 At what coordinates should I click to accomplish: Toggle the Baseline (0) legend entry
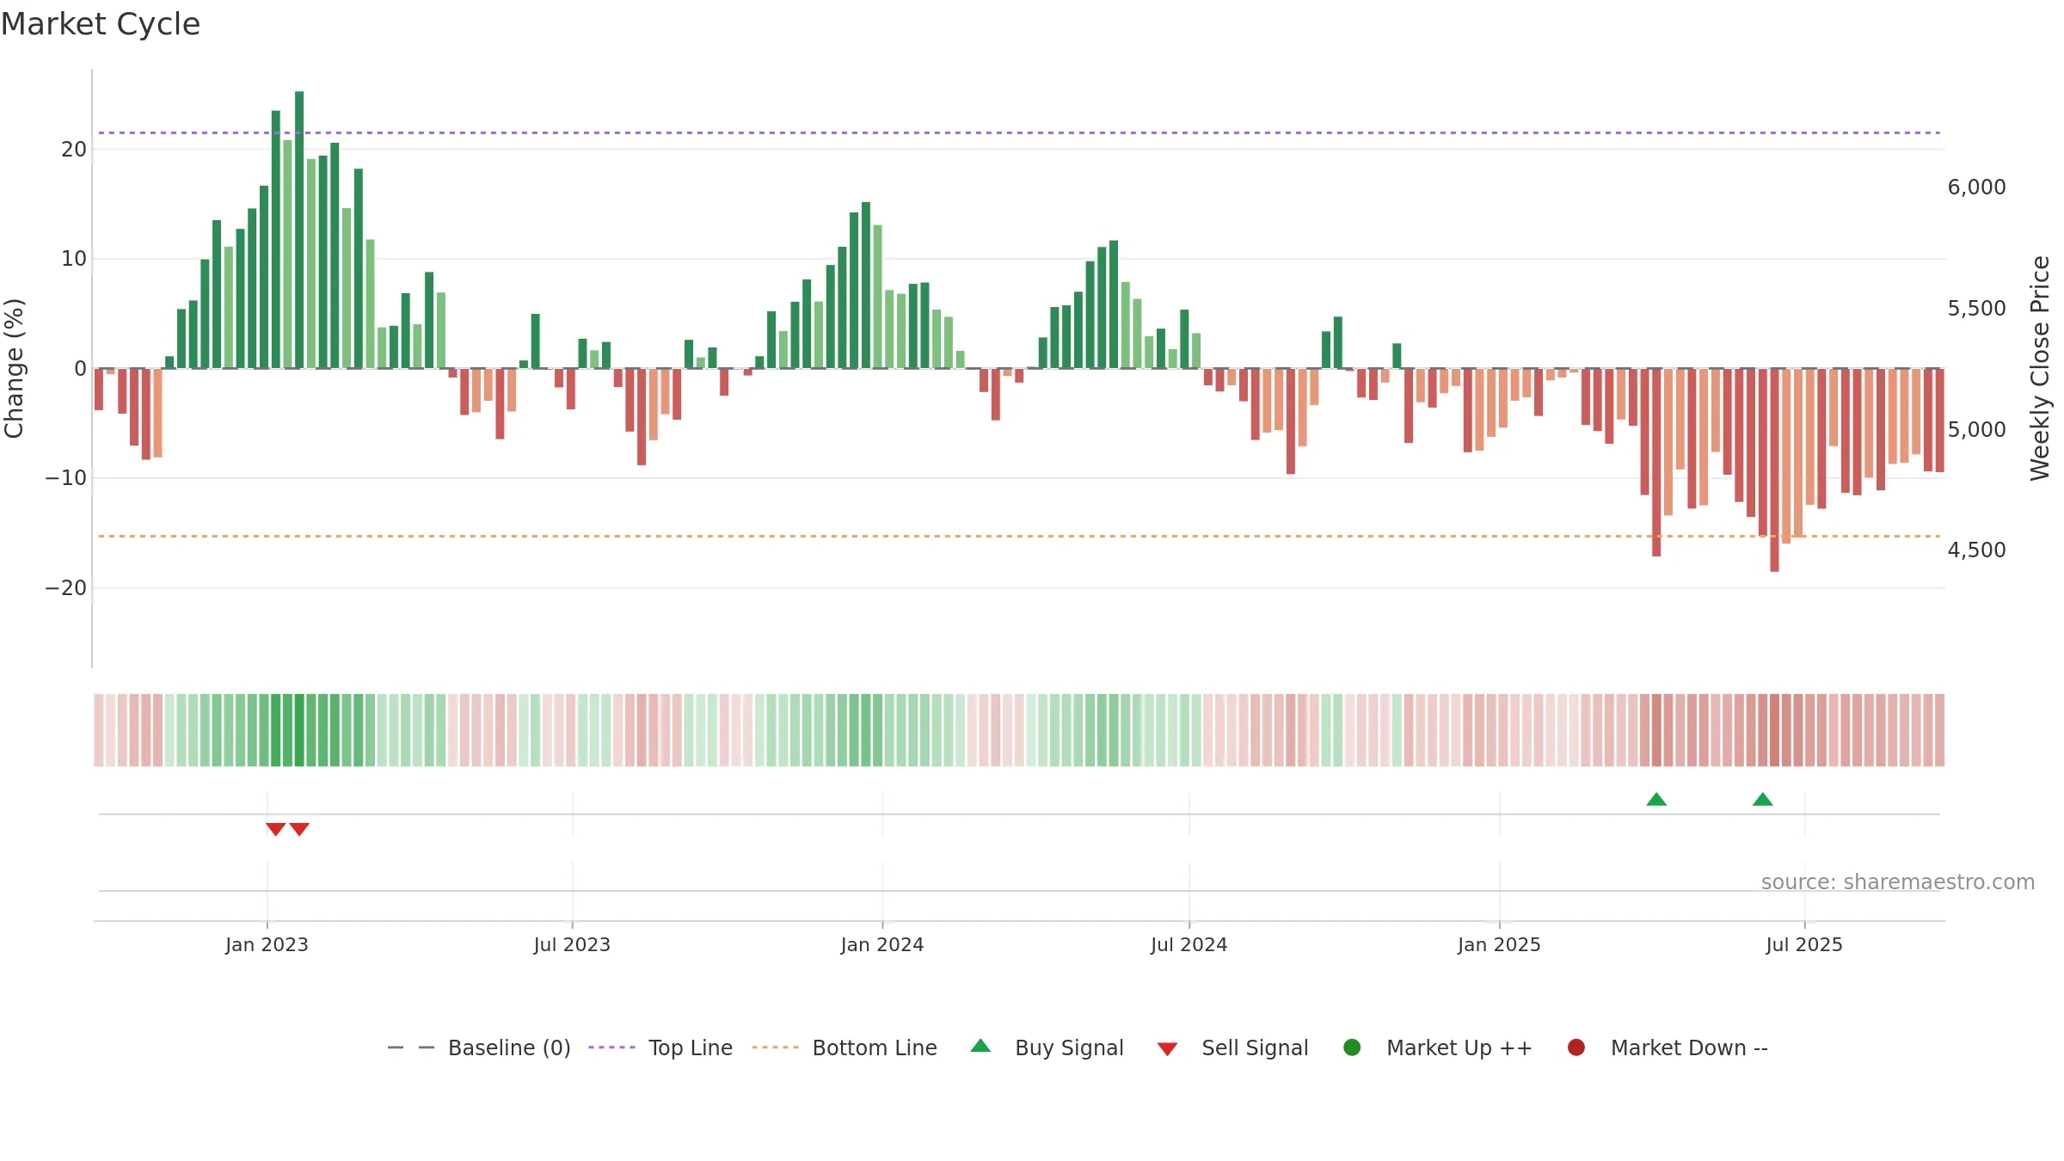(479, 1047)
